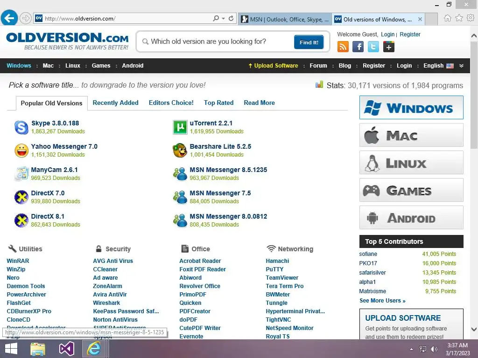Viewport: 478px width, 358px height.
Task: Click the RSS feed icon
Action: point(343,47)
